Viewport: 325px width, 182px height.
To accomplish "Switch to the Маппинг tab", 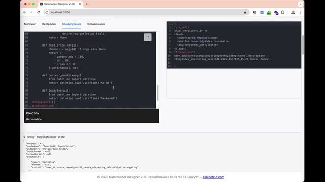I will tap(30, 24).
